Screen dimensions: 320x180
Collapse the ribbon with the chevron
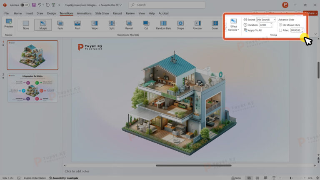pos(315,34)
